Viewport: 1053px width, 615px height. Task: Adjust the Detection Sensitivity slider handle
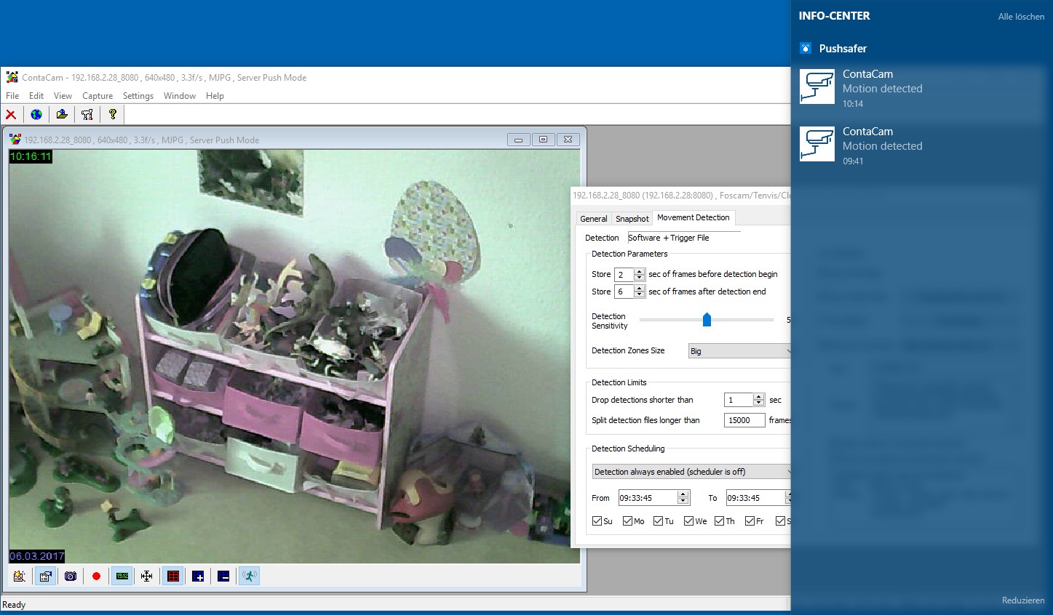707,319
